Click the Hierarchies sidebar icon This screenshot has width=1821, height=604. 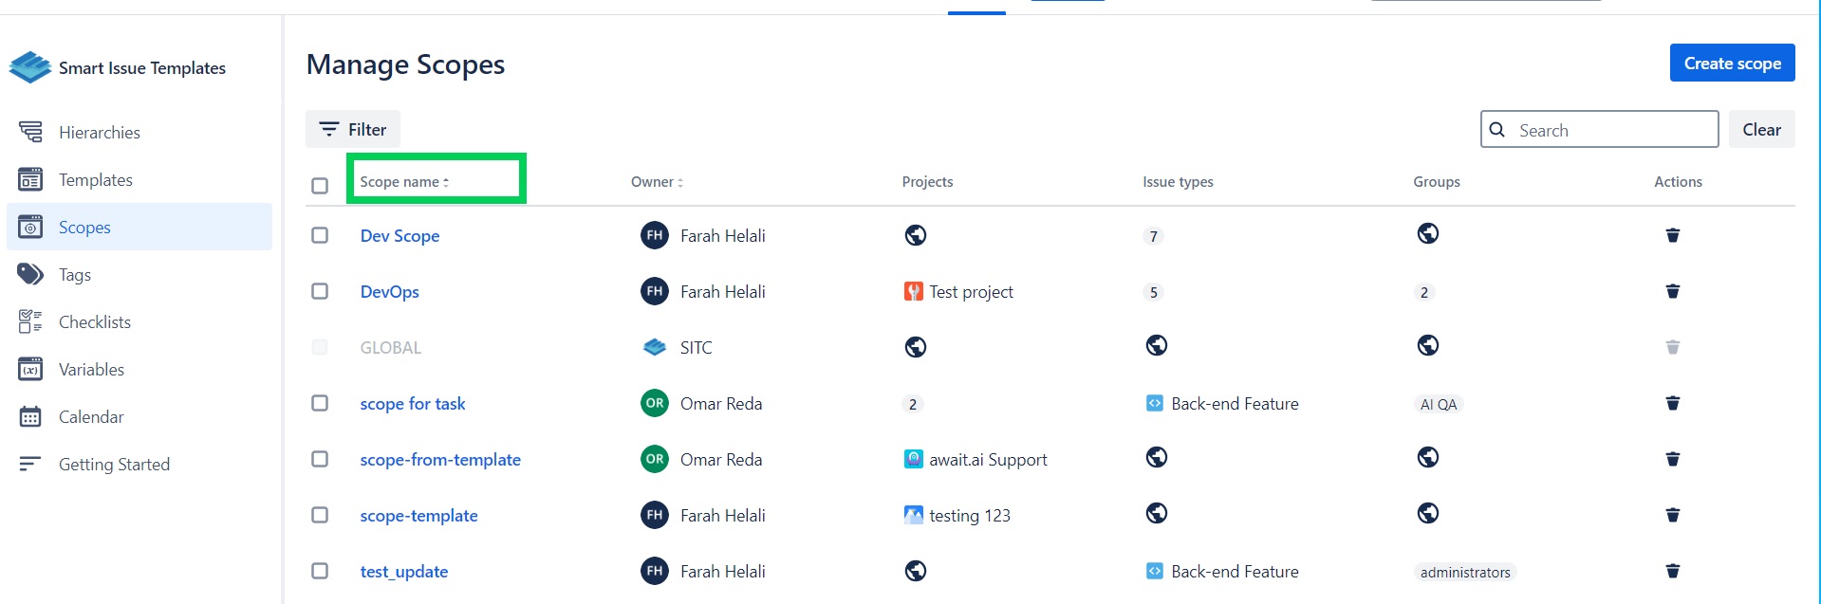pyautogui.click(x=30, y=132)
